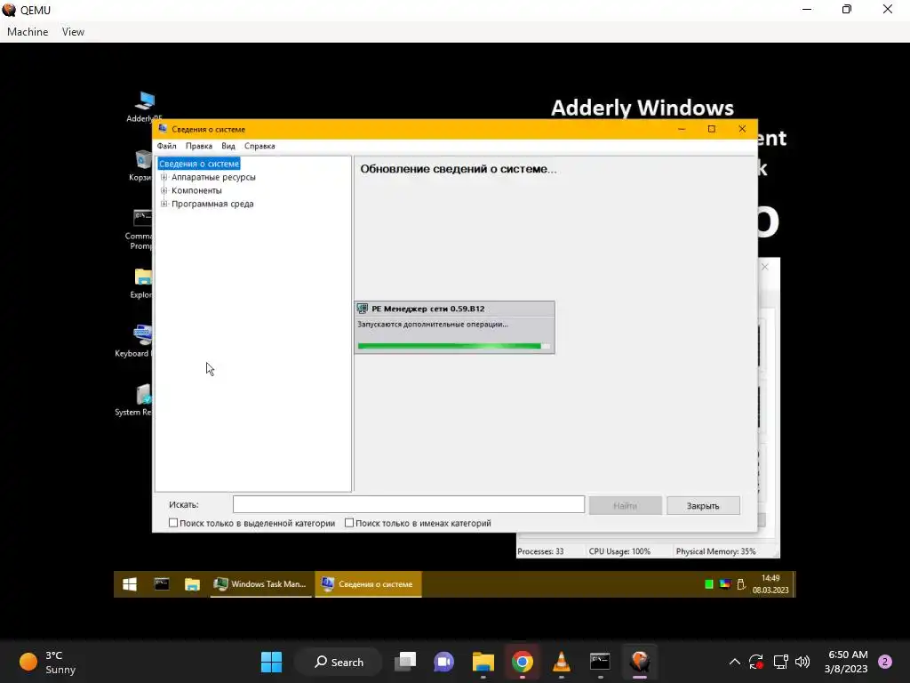
Task: Enable Поиск только в выделенной категории checkbox
Action: [x=173, y=523]
